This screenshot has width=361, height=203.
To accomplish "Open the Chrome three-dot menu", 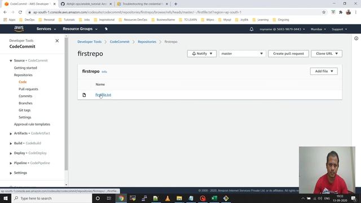I will 356,12.
